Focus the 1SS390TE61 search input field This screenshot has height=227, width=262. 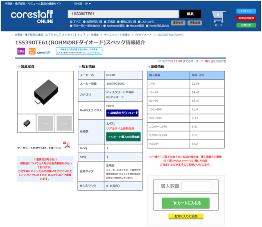[x=123, y=14]
